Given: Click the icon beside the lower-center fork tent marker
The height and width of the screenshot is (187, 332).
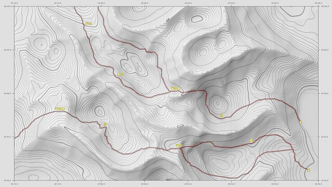Looking at the screenshot, I should (181, 145).
